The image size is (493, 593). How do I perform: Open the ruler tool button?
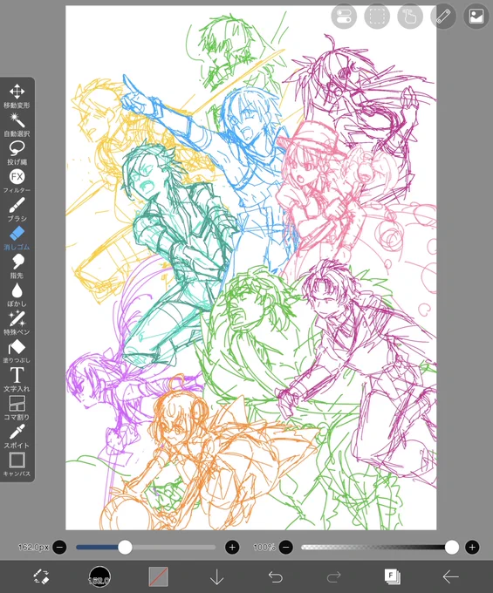(x=443, y=17)
